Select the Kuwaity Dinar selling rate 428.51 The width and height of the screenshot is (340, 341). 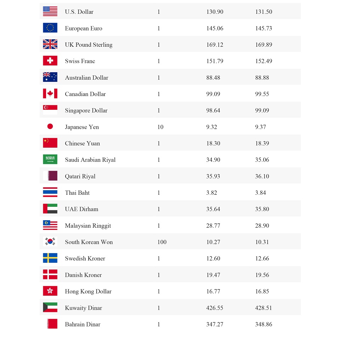pyautogui.click(x=263, y=308)
